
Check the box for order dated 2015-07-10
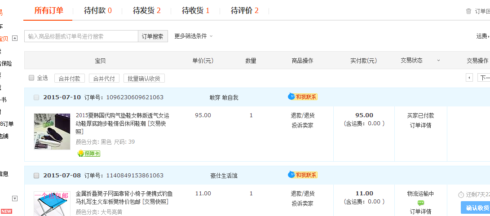tap(36, 97)
